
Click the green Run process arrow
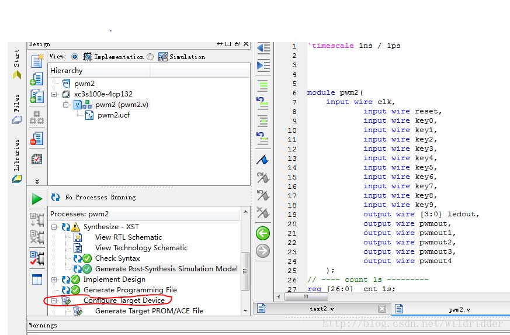(37, 199)
